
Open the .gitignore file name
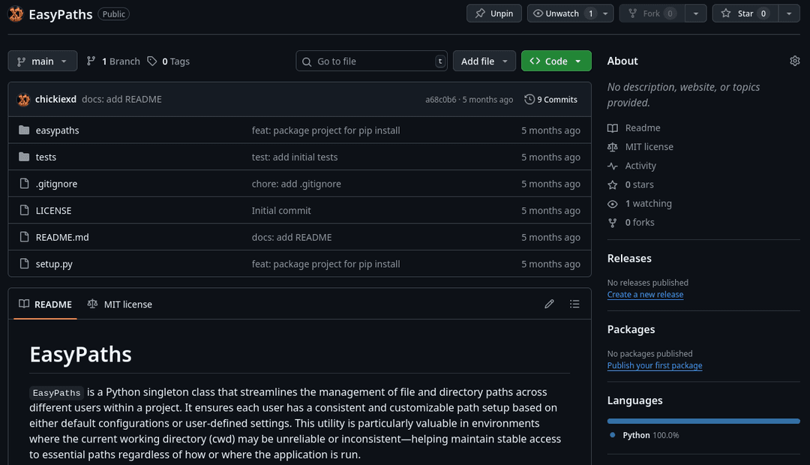click(x=56, y=184)
